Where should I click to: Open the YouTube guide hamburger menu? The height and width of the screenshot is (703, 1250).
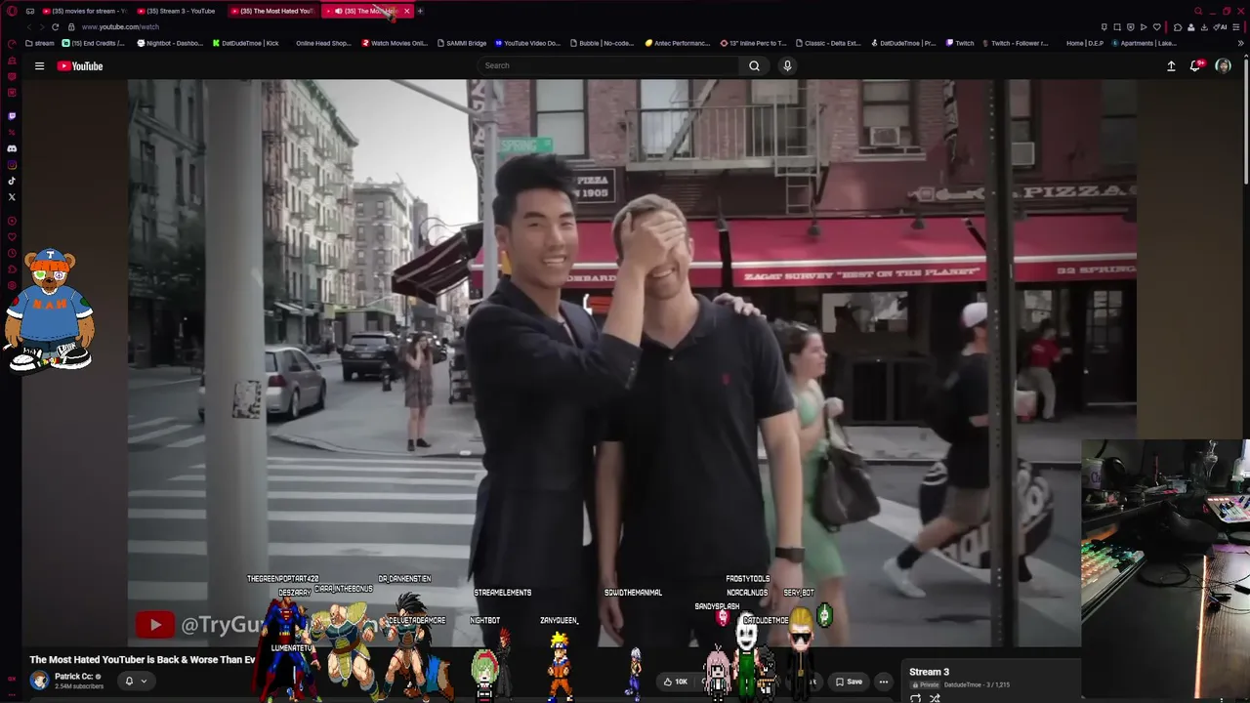tap(39, 65)
